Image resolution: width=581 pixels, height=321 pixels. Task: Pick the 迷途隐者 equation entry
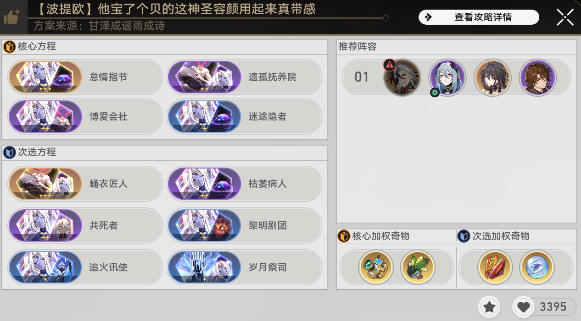[244, 117]
